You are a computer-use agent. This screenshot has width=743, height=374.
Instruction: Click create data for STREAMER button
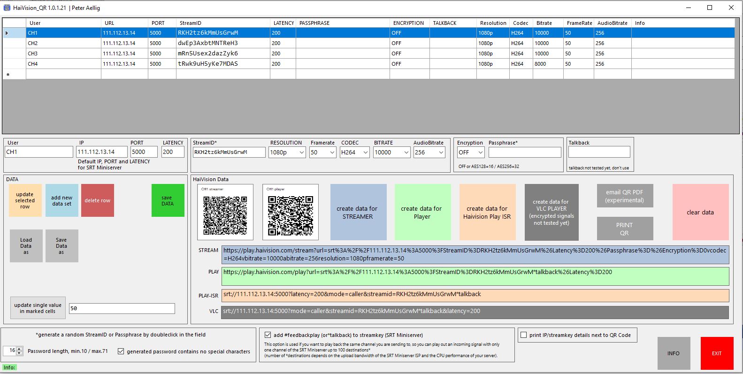(358, 213)
